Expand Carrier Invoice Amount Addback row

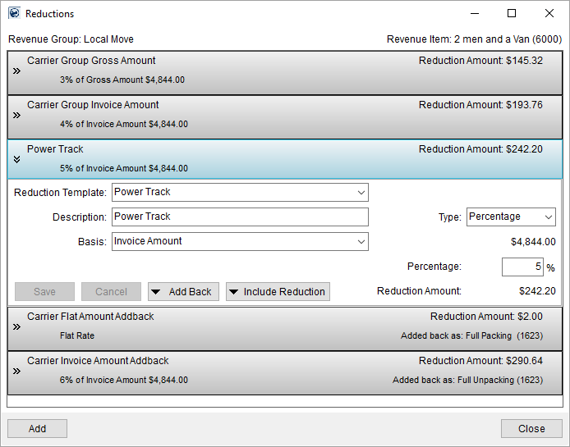(16, 371)
